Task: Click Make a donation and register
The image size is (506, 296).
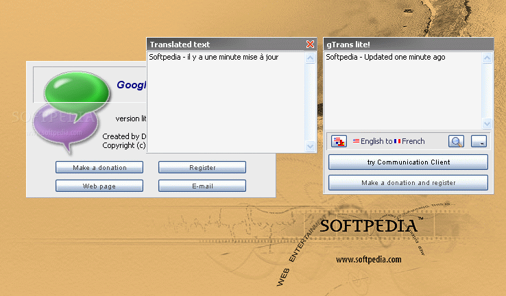Action: (408, 182)
